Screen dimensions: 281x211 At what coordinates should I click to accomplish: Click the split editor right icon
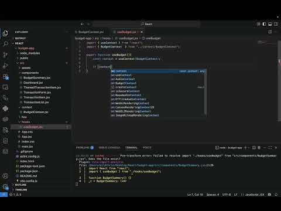pyautogui.click(x=270, y=32)
